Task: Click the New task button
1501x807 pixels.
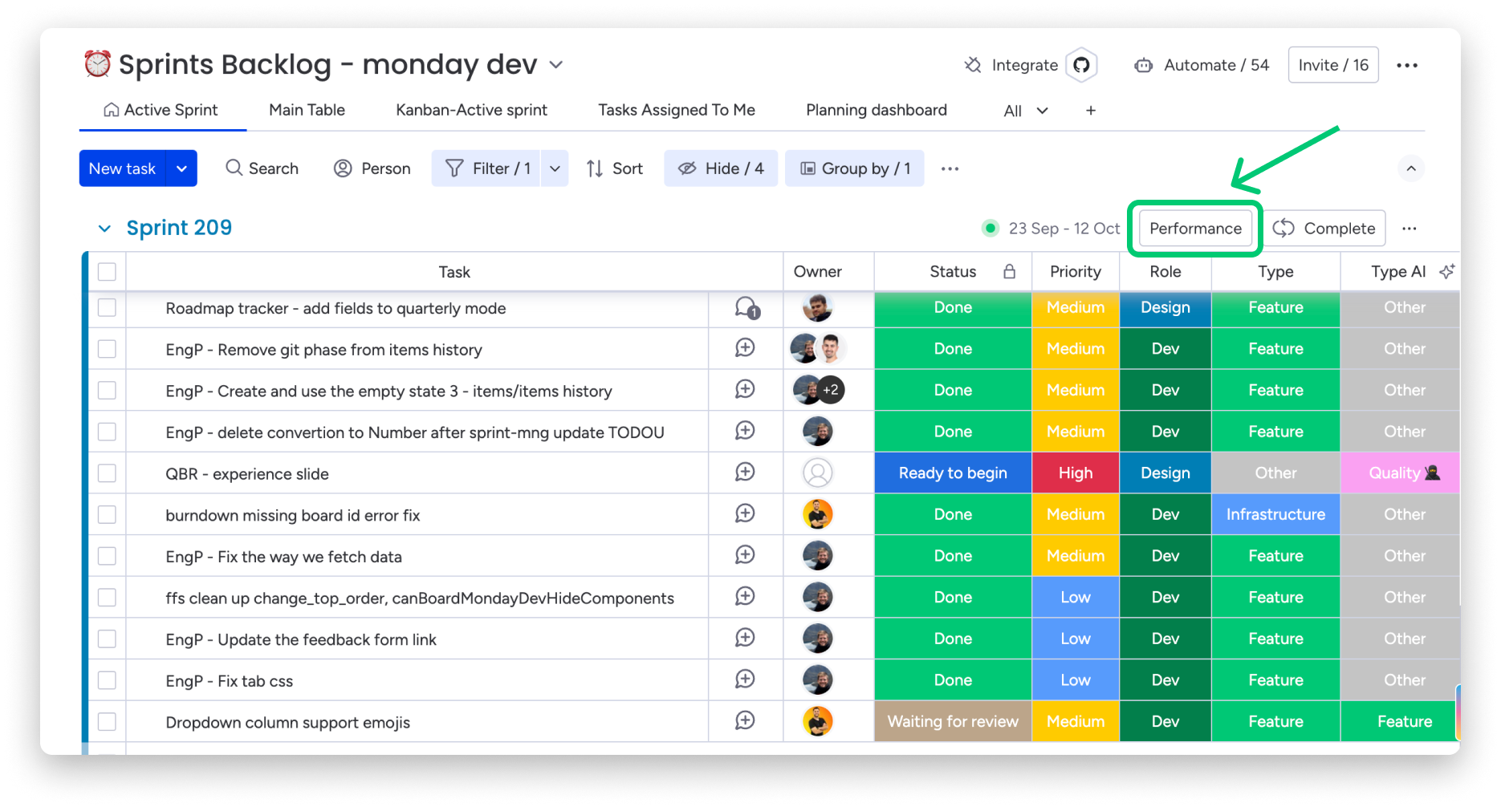Action: tap(122, 168)
